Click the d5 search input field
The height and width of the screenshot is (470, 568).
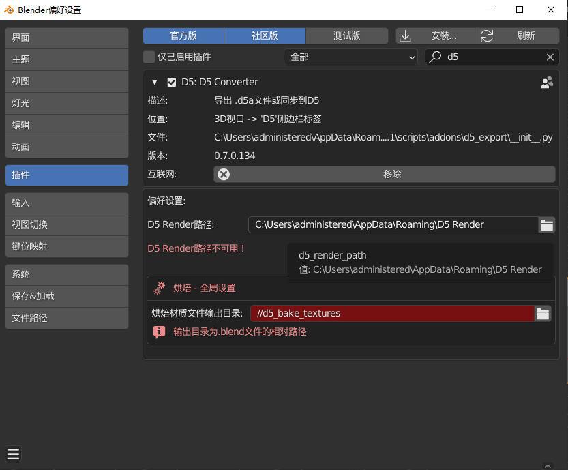coord(492,57)
